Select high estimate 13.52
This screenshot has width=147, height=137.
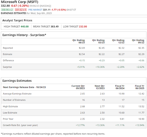pyautogui.click(x=141, y=106)
